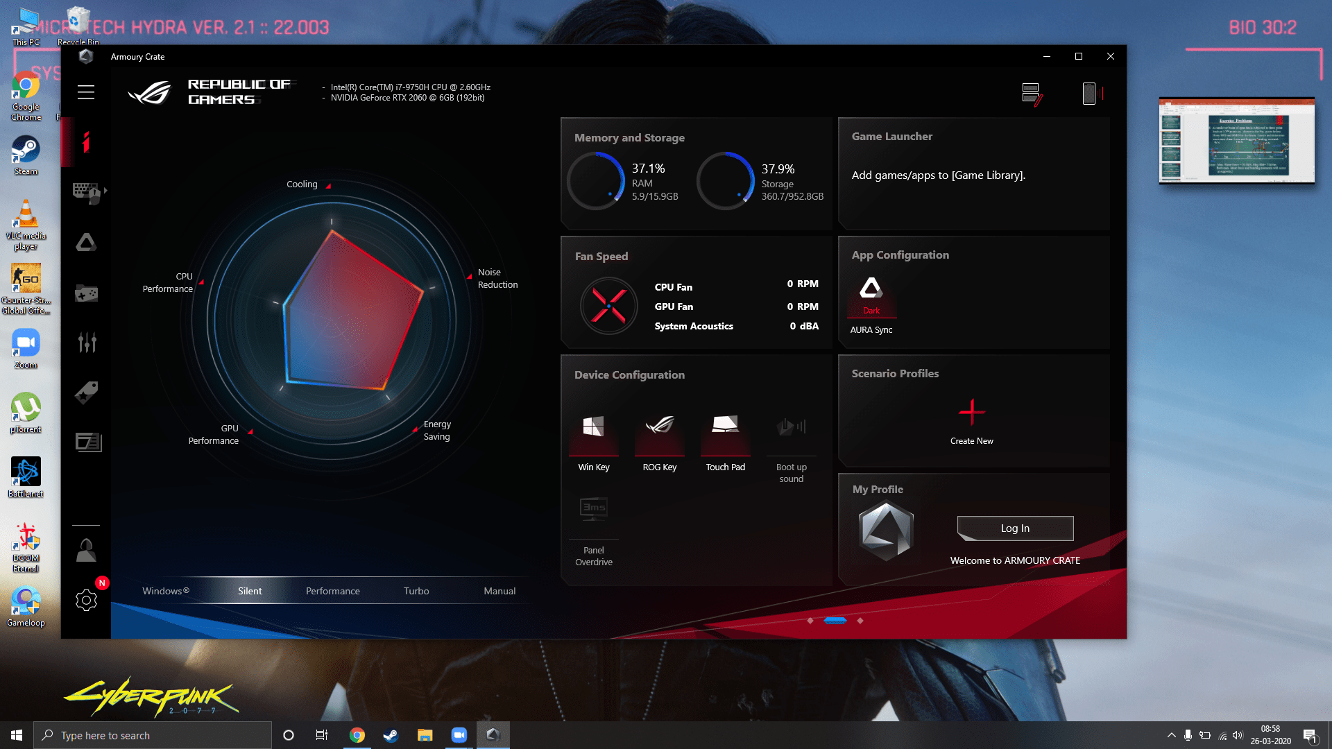The image size is (1332, 749).
Task: Switch to Turbo performance mode
Action: [x=416, y=590]
